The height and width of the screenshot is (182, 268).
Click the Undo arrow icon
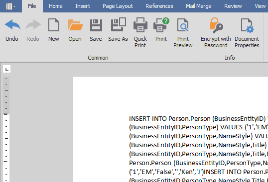click(x=12, y=25)
